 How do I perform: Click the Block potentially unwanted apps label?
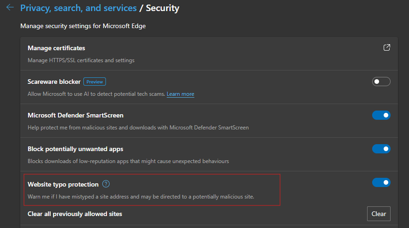[75, 149]
